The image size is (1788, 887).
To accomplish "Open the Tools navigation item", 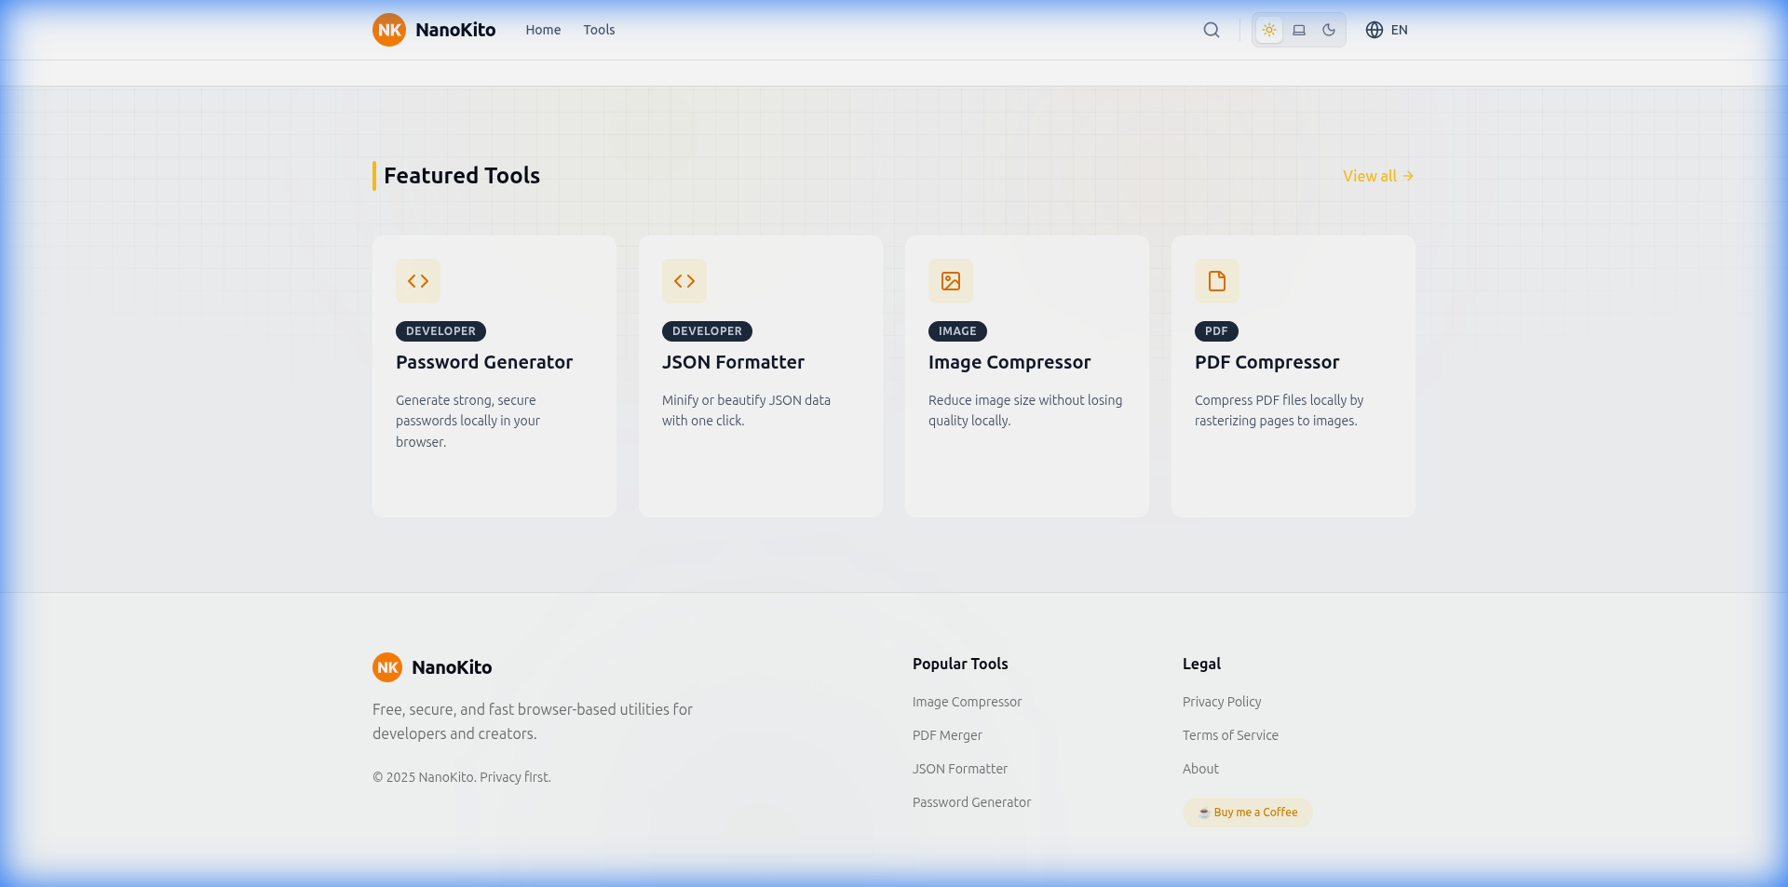I will pyautogui.click(x=599, y=30).
